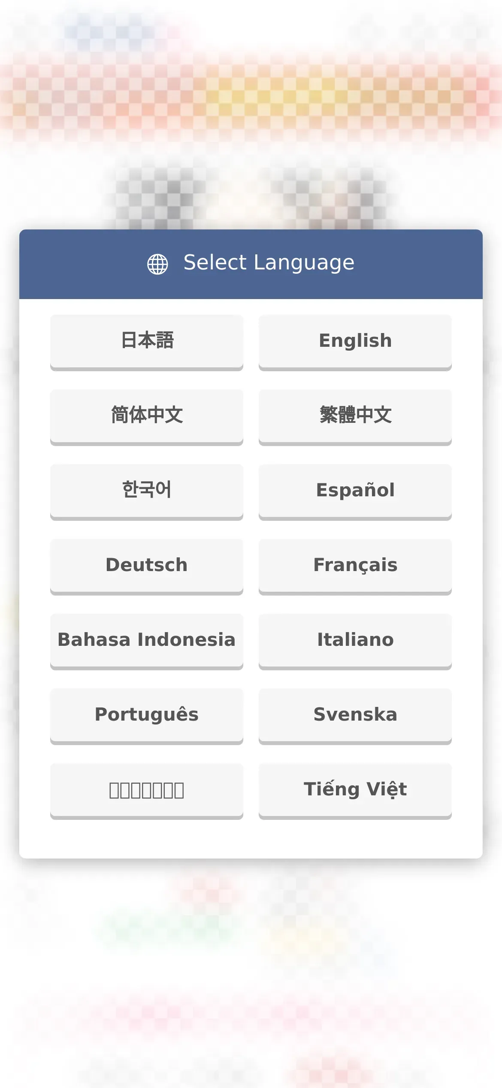Click the Select Language header title
The width and height of the screenshot is (502, 1088).
pyautogui.click(x=269, y=263)
